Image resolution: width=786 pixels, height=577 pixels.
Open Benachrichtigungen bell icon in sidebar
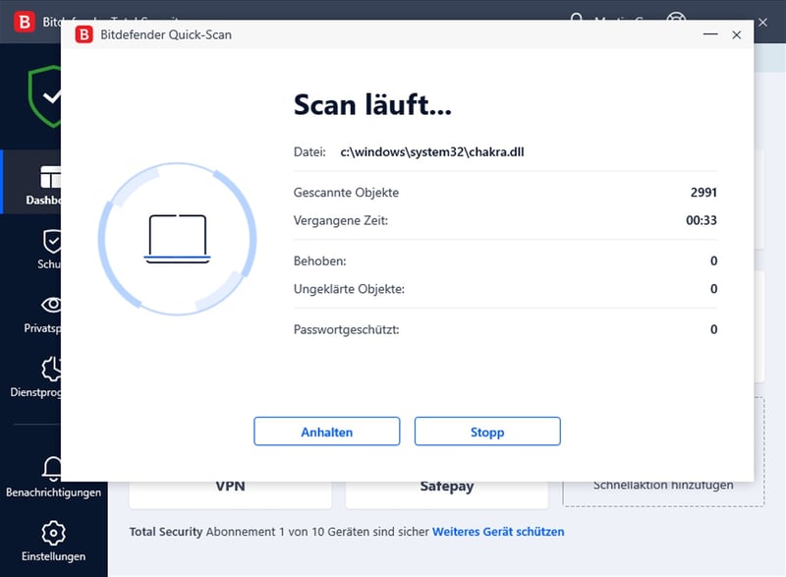52,469
